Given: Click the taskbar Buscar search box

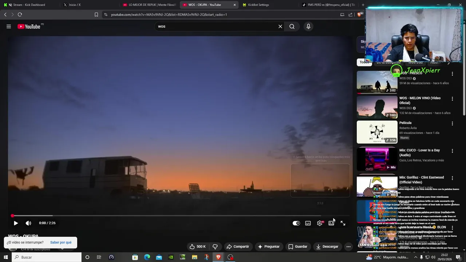Looking at the screenshot, I should coord(47,257).
